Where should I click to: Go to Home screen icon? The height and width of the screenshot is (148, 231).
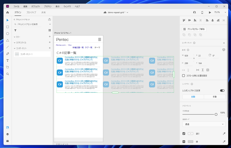click(x=8, y=12)
